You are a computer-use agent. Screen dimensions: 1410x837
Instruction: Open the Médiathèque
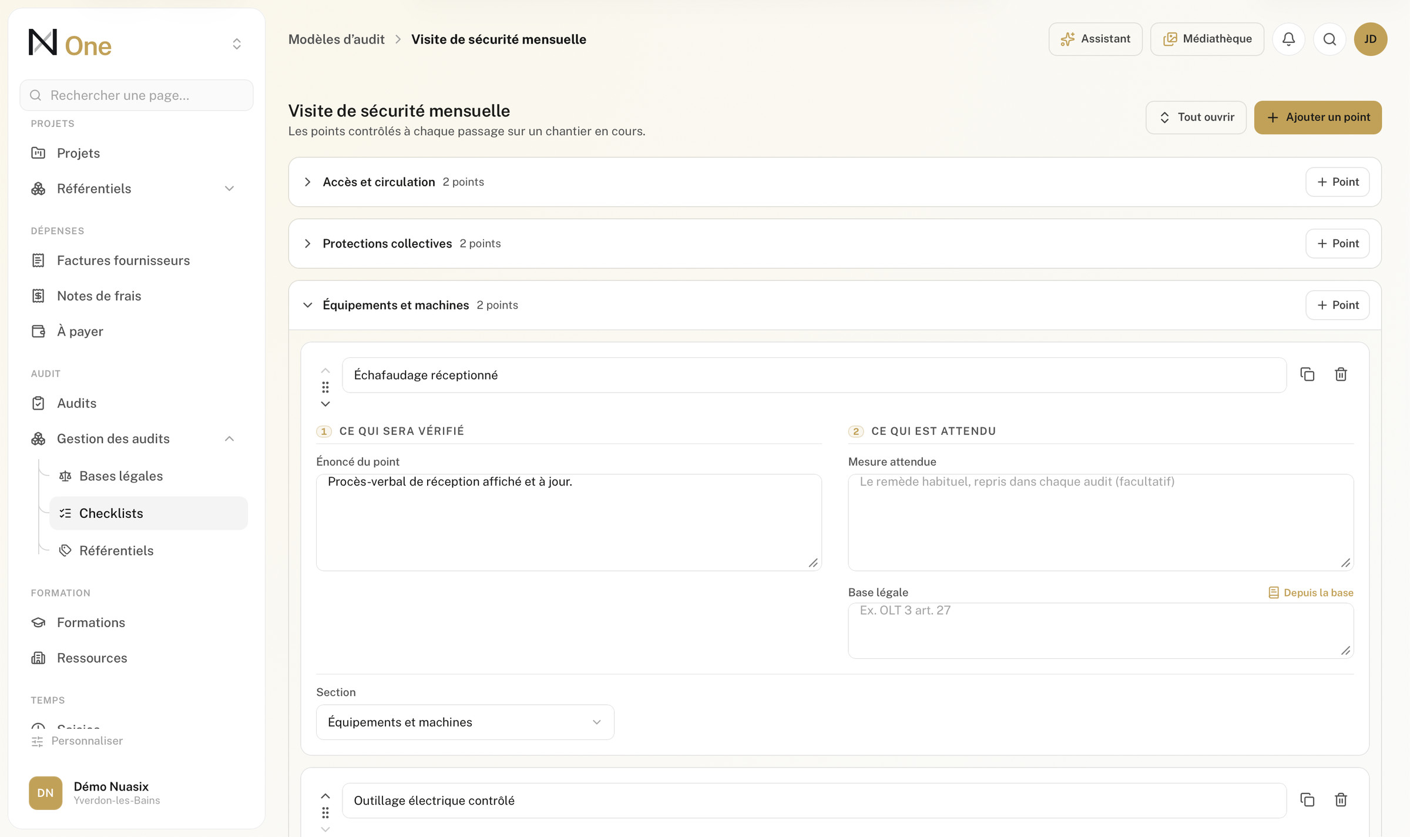point(1207,39)
